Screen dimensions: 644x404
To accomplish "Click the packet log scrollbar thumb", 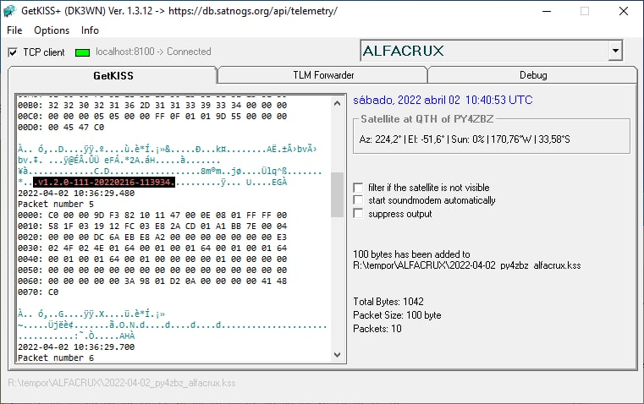I will (x=337, y=194).
